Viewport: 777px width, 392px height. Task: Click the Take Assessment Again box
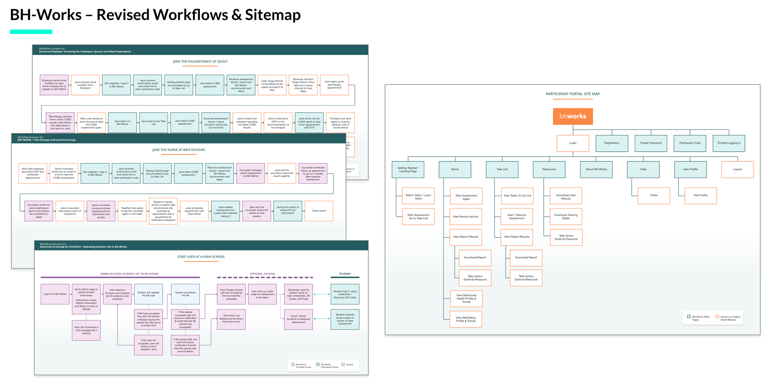[x=466, y=196]
